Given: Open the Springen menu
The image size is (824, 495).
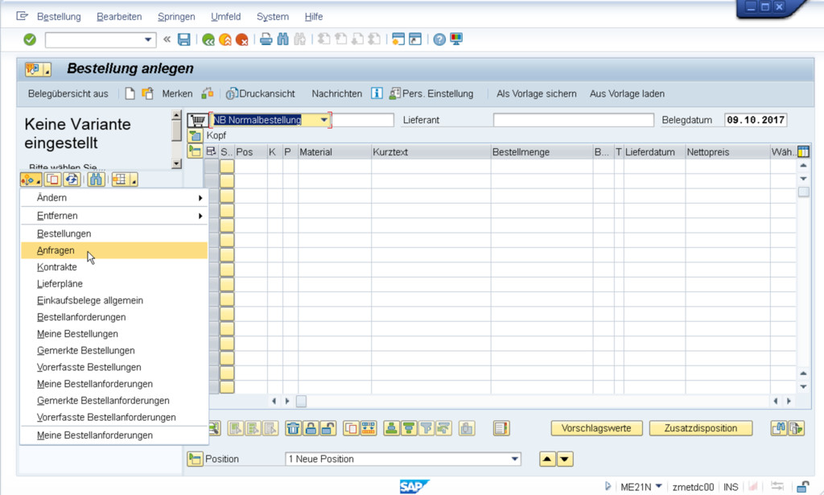Looking at the screenshot, I should pos(176,17).
